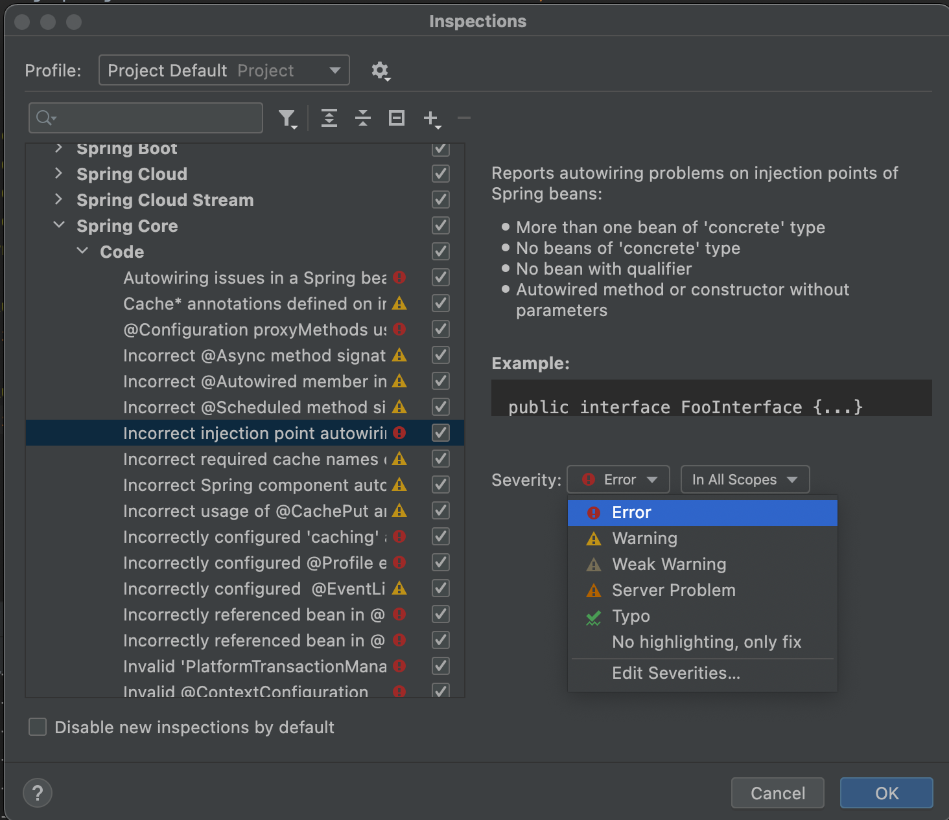Image resolution: width=949 pixels, height=820 pixels.
Task: Toggle the Code group checkbox
Action: pyautogui.click(x=441, y=251)
